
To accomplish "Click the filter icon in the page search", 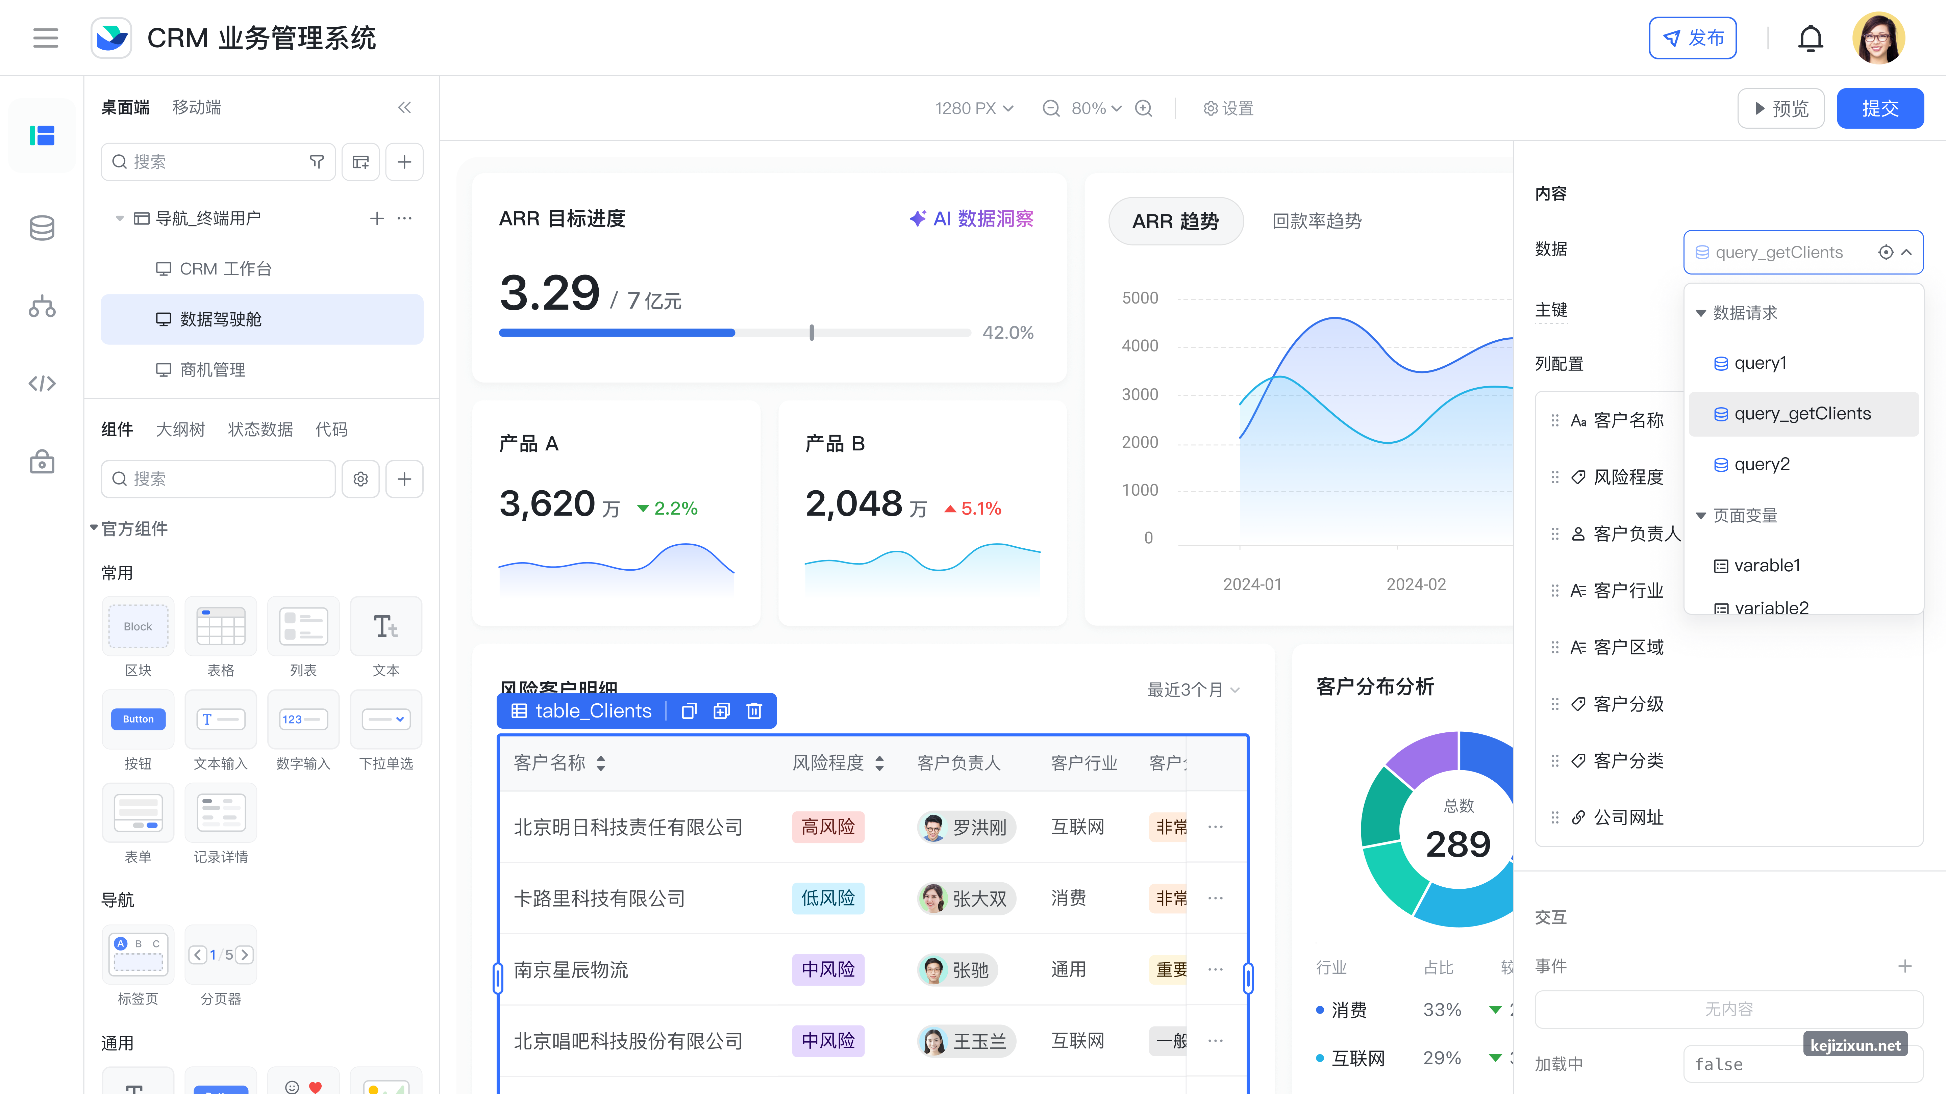I will coord(317,162).
